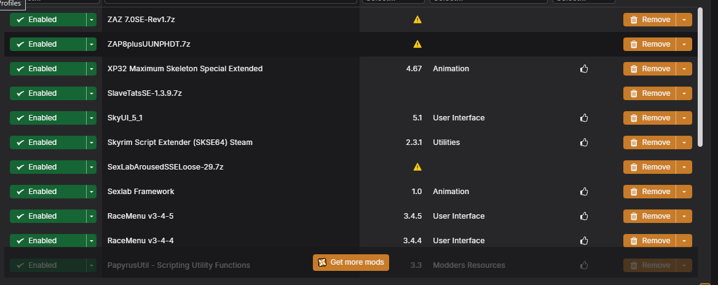Disable SlaveTatsSE-1.3.9.7z mod
Image resolution: width=718 pixels, height=285 pixels.
(47, 93)
